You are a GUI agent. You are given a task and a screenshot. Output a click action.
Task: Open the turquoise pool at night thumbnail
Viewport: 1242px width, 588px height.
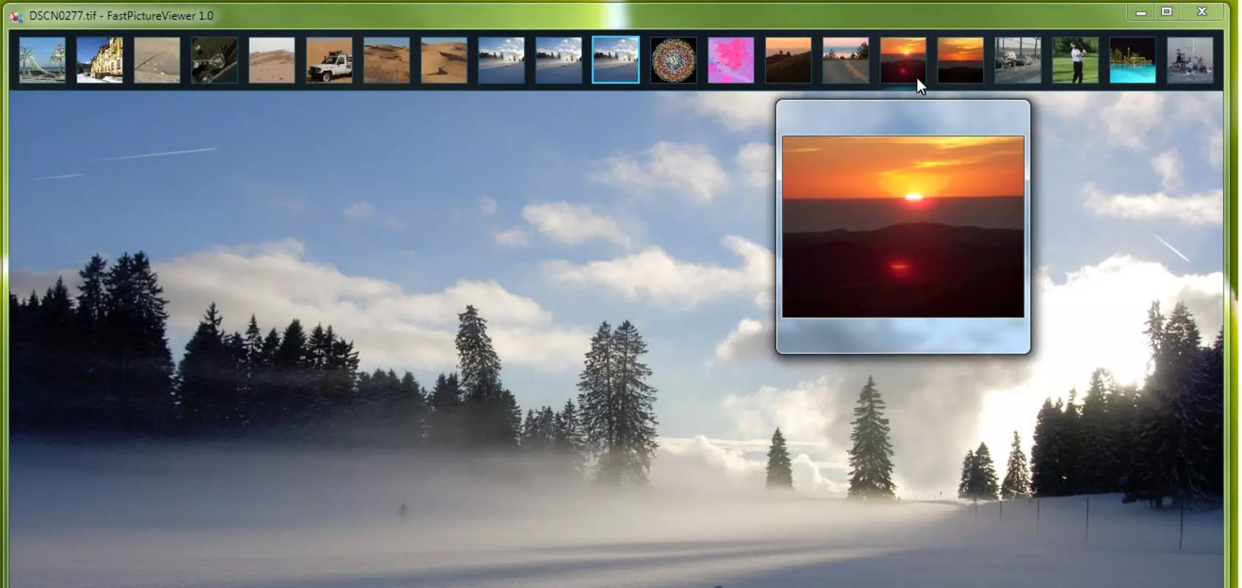(1132, 60)
